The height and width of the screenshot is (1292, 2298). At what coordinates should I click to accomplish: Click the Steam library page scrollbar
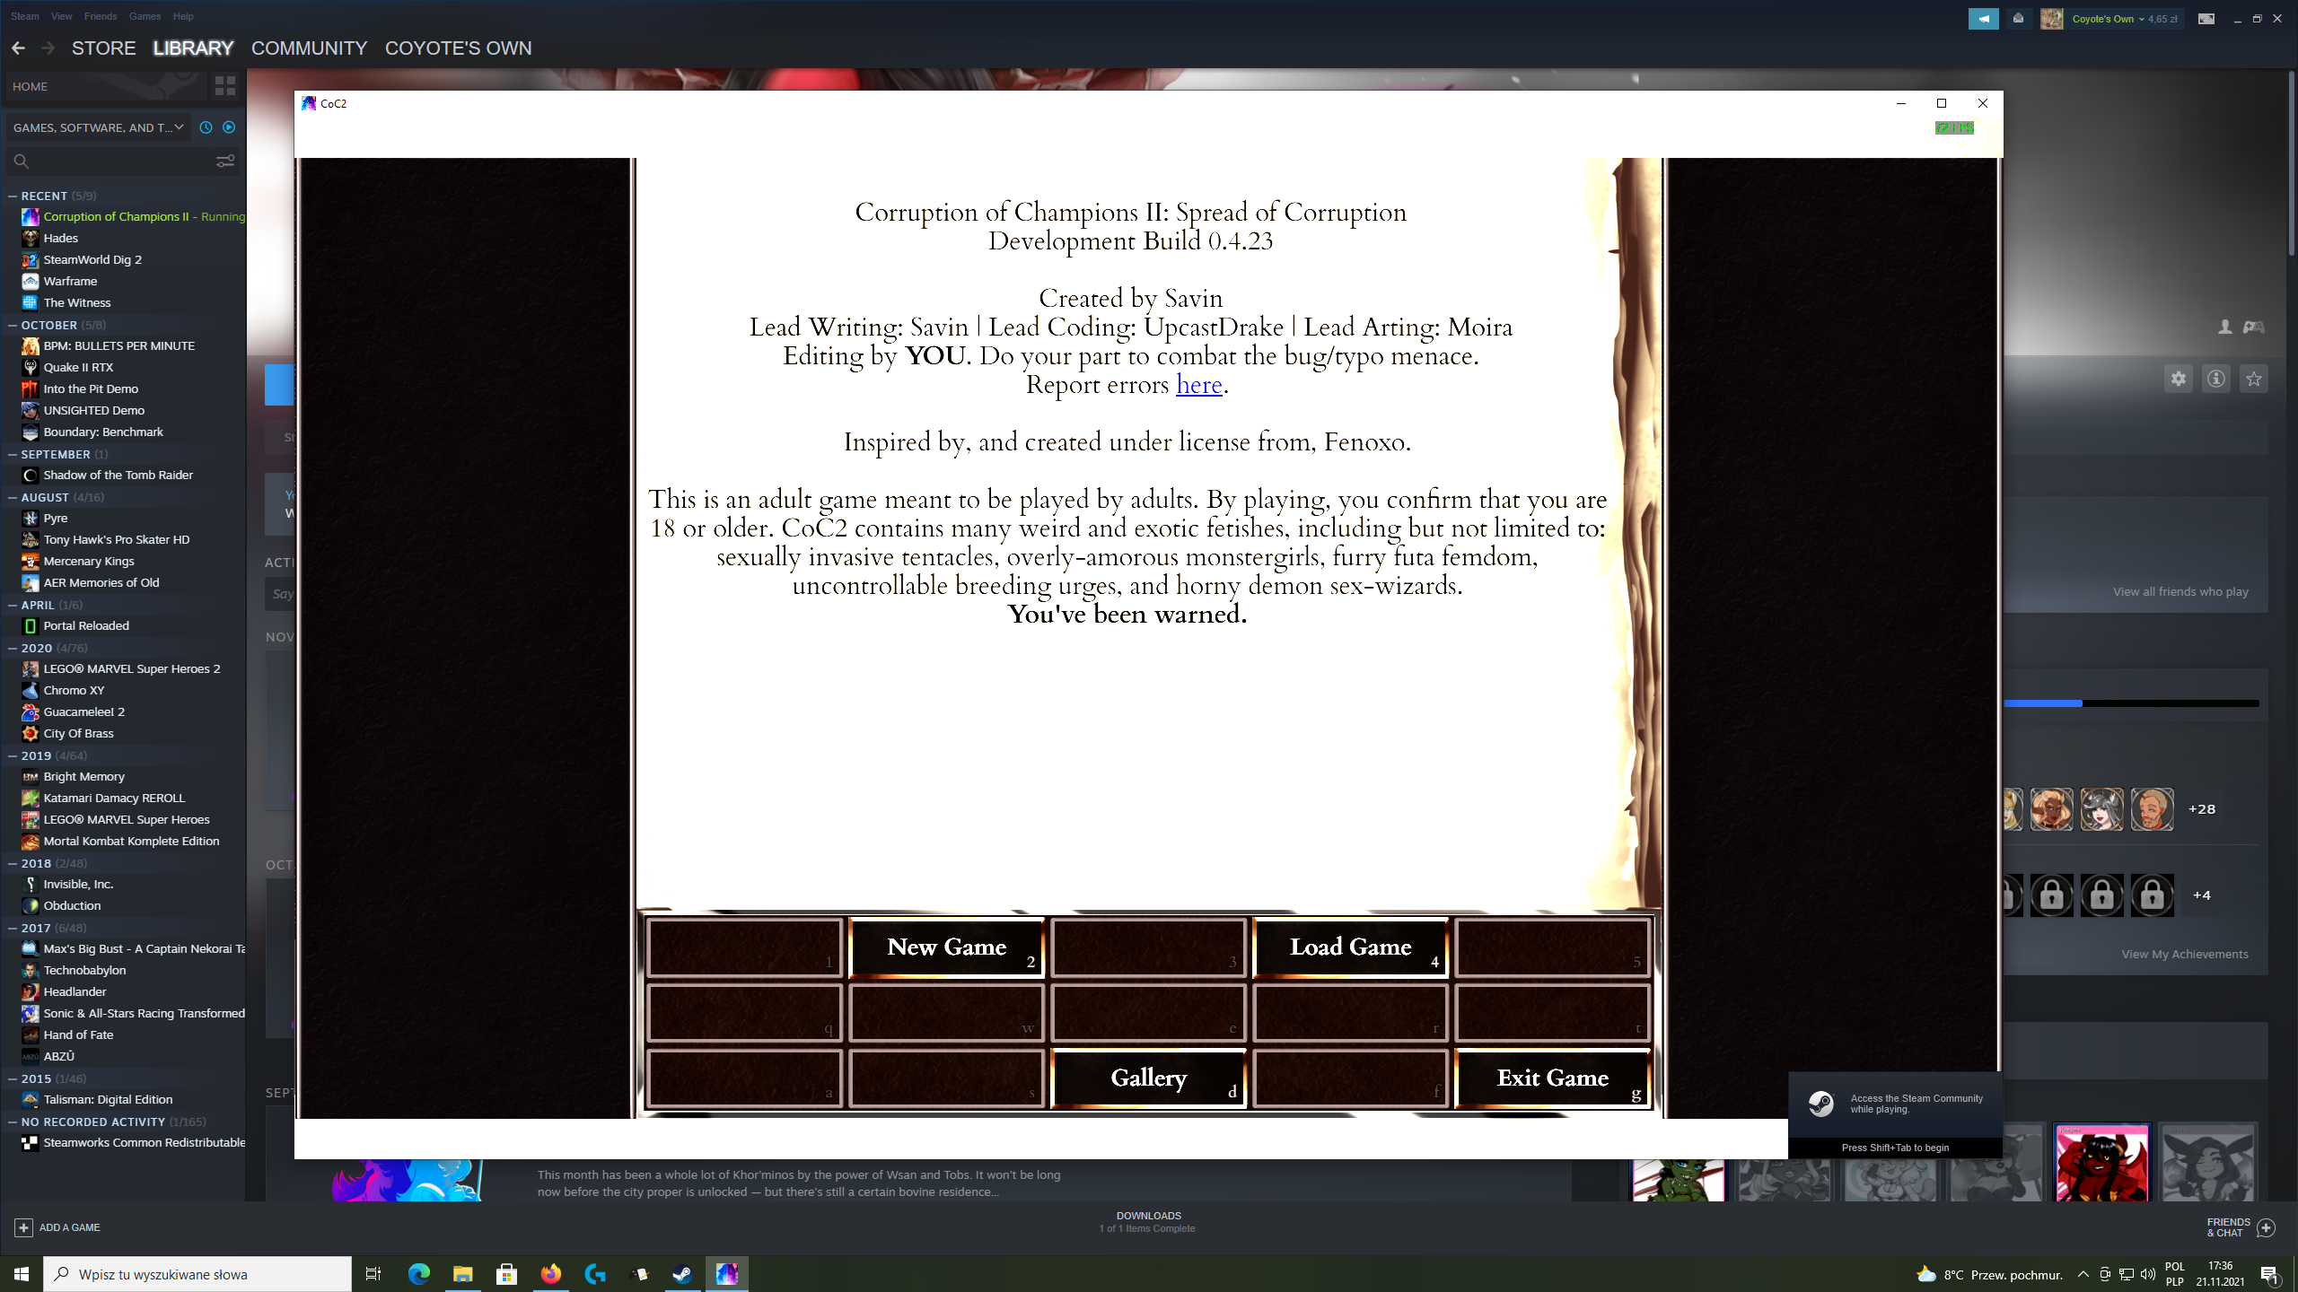[2291, 161]
